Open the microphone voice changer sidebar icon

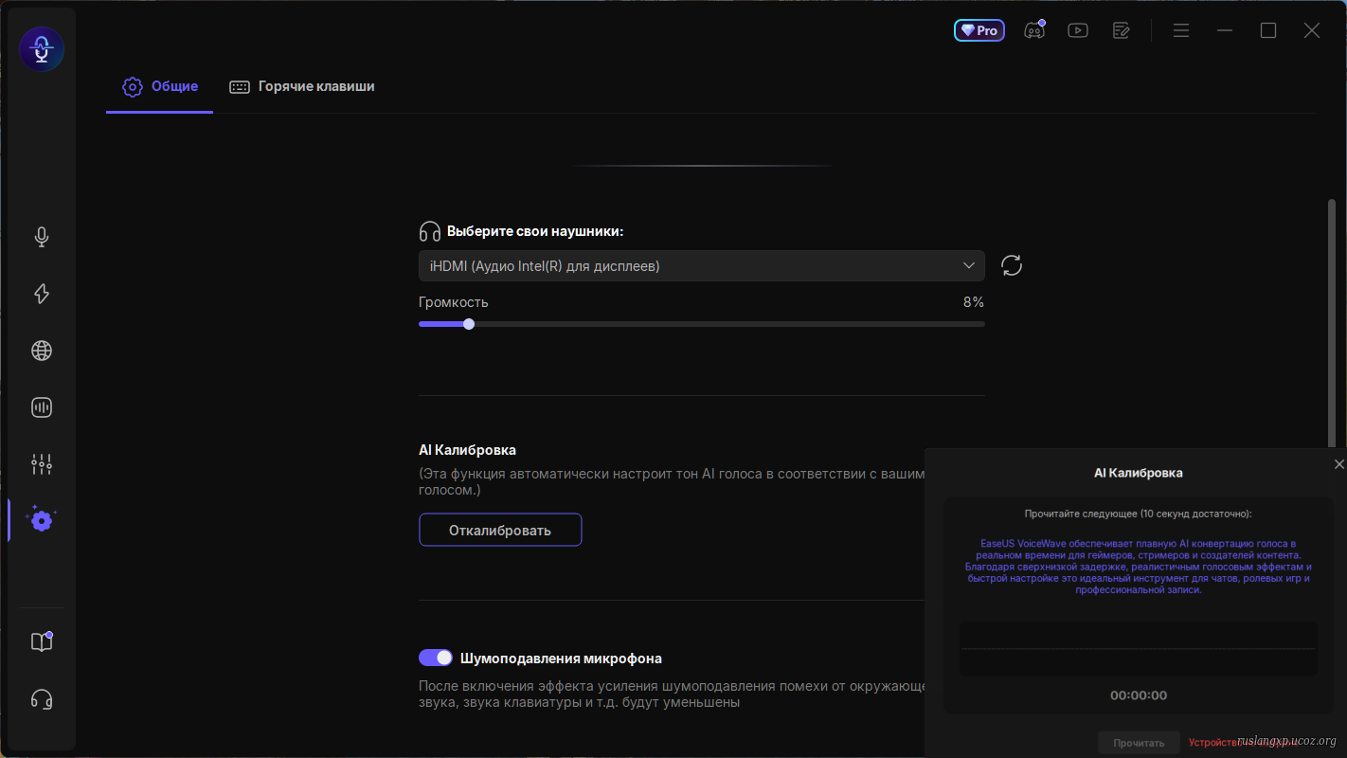tap(42, 237)
